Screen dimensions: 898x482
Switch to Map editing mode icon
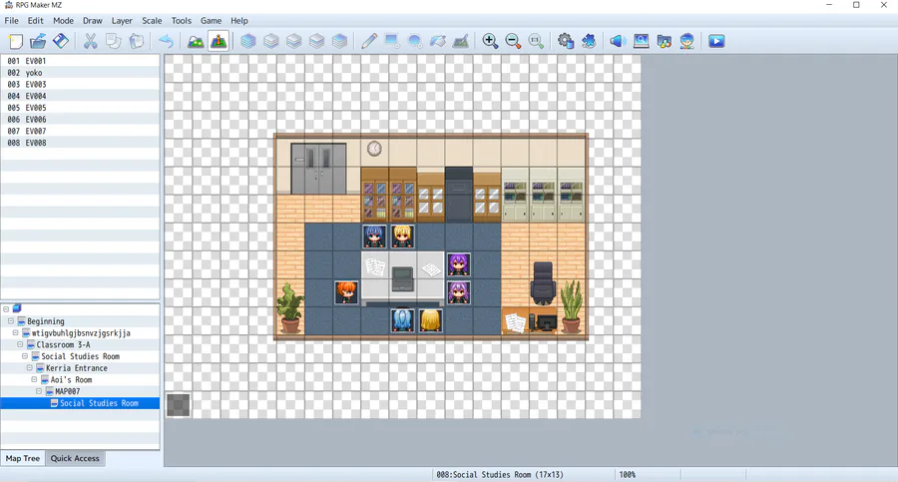[196, 41]
